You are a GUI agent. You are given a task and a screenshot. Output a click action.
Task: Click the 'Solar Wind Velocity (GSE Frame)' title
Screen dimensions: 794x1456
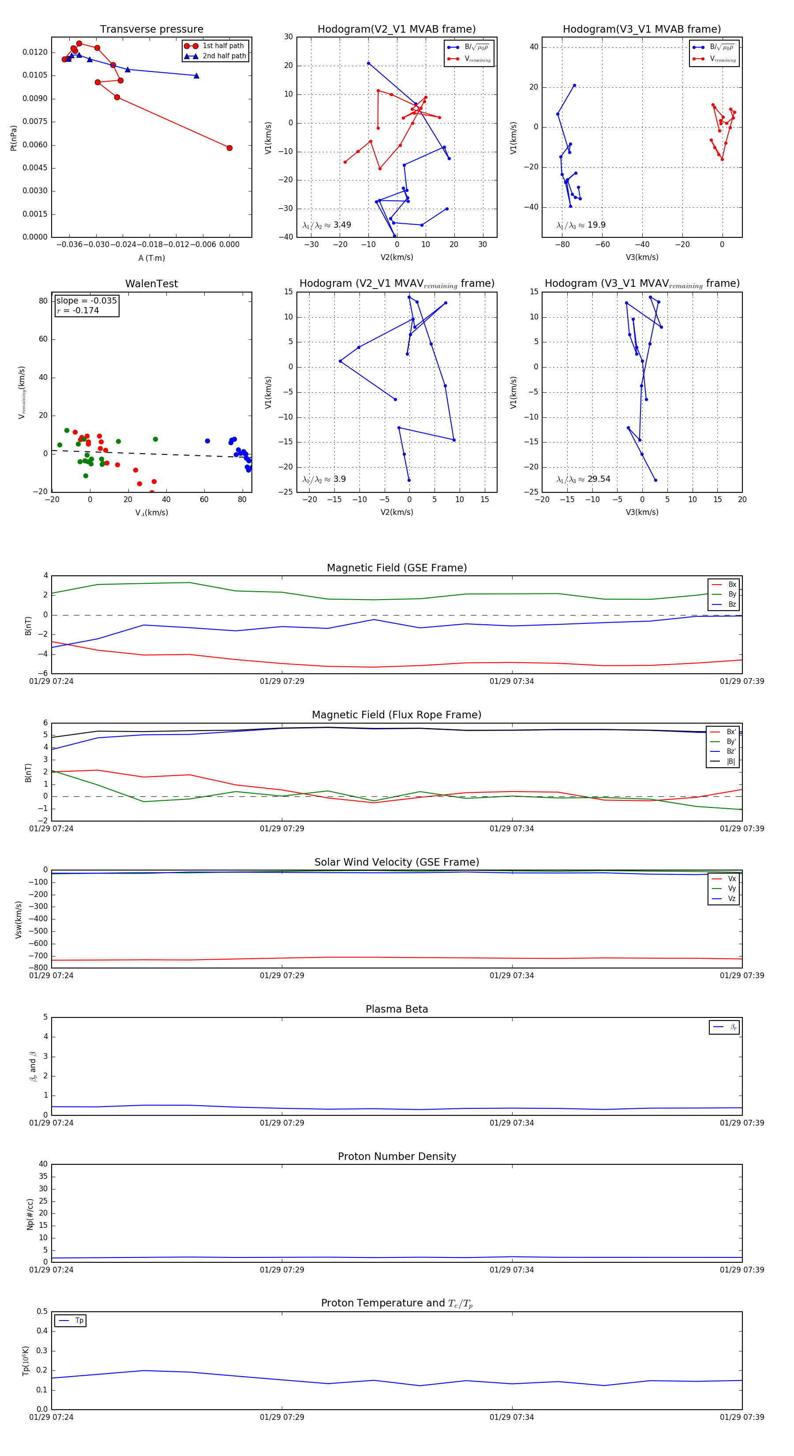397,862
